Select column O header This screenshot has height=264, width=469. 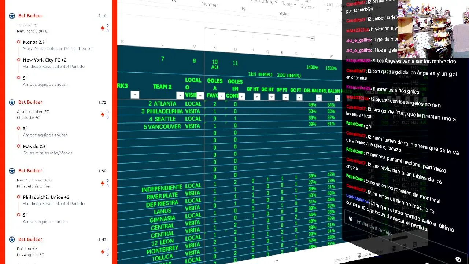(x=235, y=49)
